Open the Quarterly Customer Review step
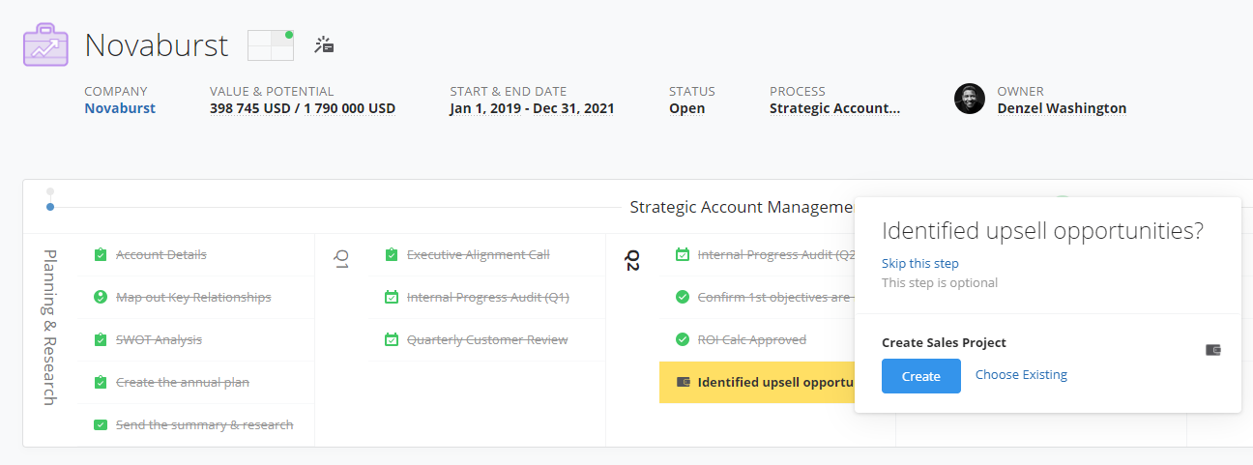 coord(487,340)
